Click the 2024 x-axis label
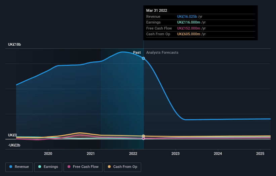276x176 pixels. [218, 153]
